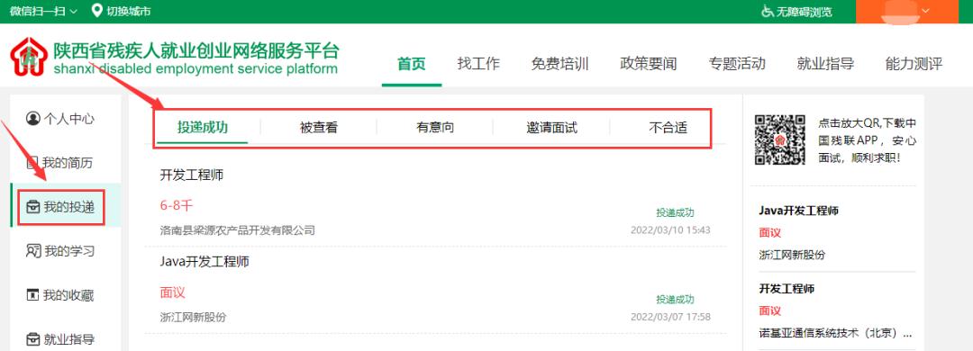
Task: Click 投递成功 status of the 开发工程师 row
Action: pyautogui.click(x=675, y=212)
